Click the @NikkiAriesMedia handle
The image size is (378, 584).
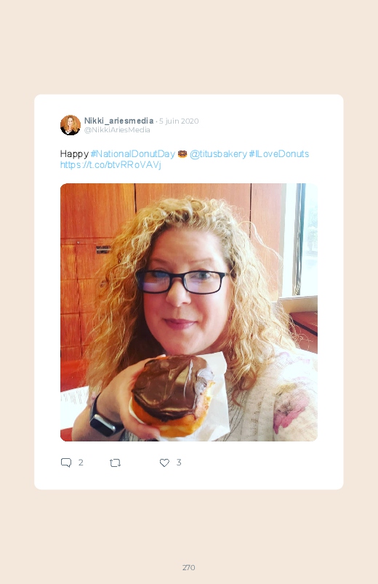pyautogui.click(x=117, y=130)
